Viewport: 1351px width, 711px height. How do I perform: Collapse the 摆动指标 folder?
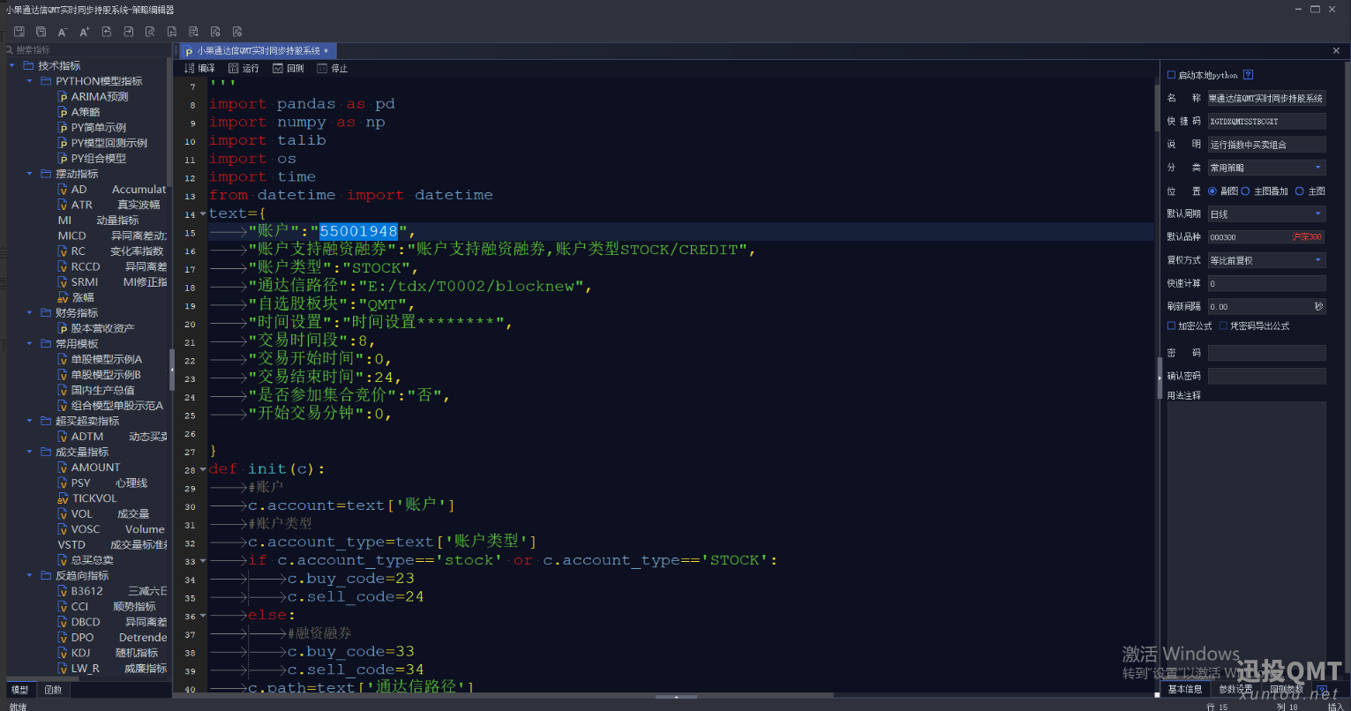click(29, 174)
